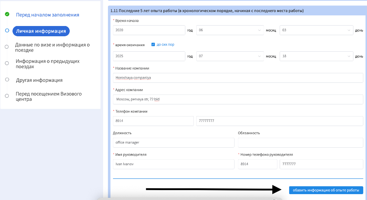367x200 pixels.
Task: Click the blue circle beside Личная информация
Action: (7, 31)
